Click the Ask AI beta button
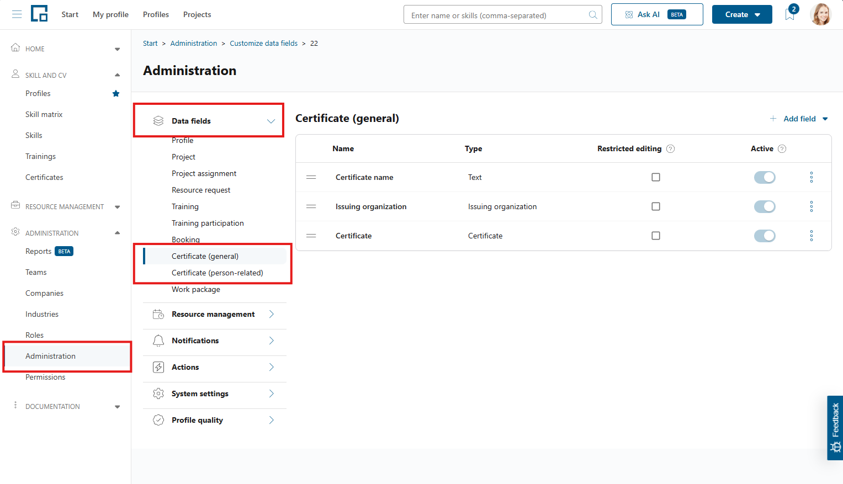The image size is (843, 484). pyautogui.click(x=657, y=14)
